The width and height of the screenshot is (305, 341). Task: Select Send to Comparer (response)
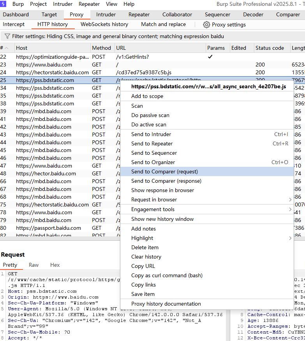[207, 181]
